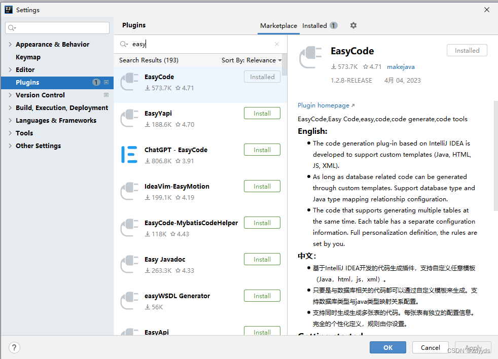Expand the Other Settings section

tap(9, 146)
